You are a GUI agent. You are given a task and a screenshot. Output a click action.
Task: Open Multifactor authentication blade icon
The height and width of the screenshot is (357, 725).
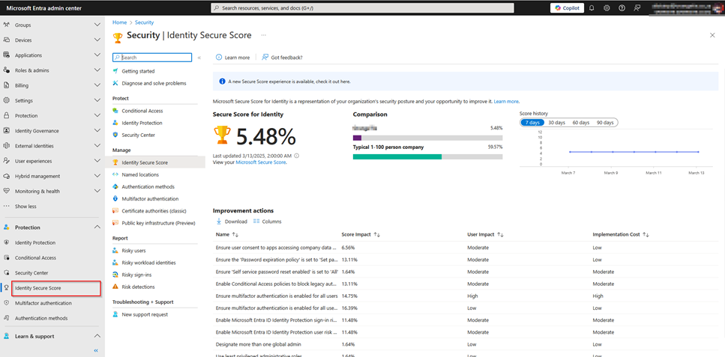click(x=115, y=198)
